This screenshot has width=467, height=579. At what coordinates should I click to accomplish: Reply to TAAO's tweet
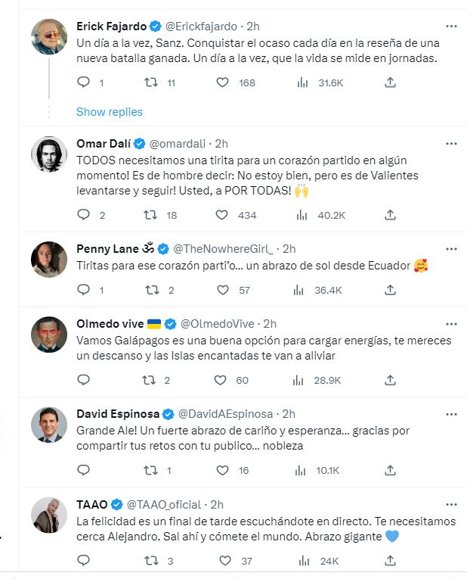coord(84,561)
